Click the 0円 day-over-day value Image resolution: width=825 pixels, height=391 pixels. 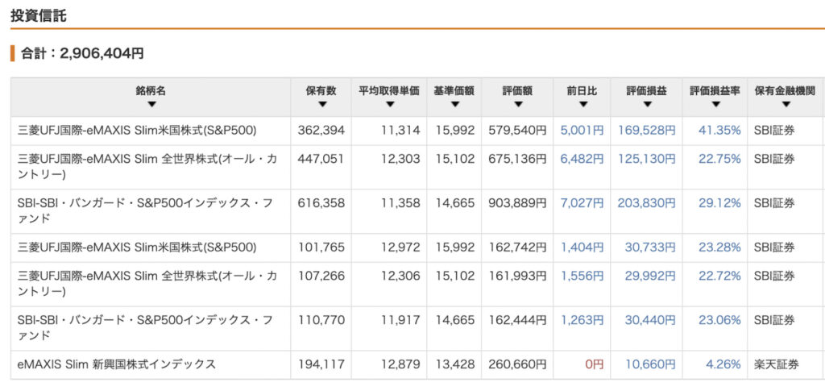pos(595,364)
